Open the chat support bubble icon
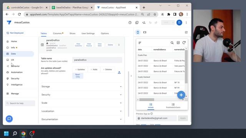Screen dimensions: 246x138 point(9,119)
